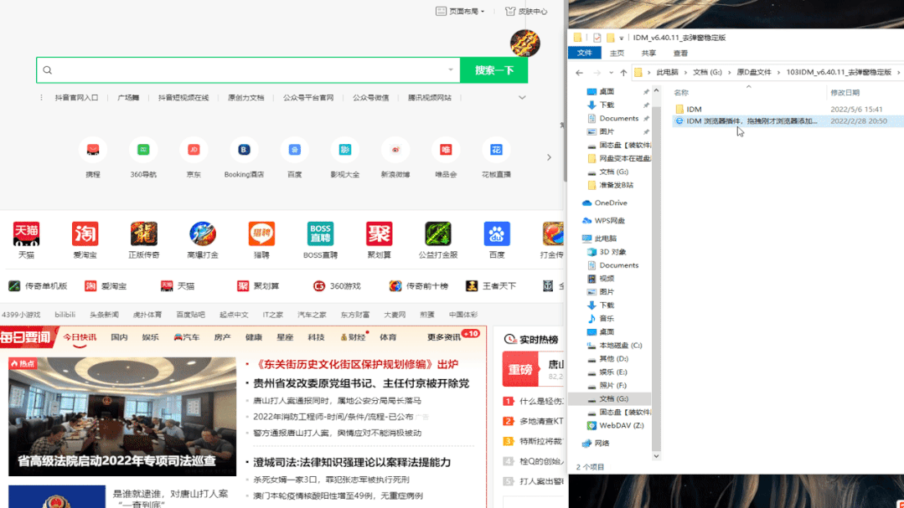Click the 传奇单机版 link
Screen dimensions: 904x508
pos(39,285)
